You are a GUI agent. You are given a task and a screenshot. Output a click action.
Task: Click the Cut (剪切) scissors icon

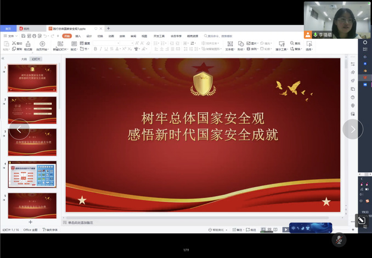(13, 43)
